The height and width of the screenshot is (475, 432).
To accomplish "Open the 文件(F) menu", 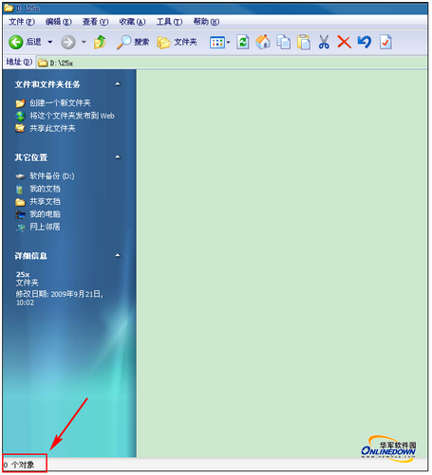I will pos(22,22).
